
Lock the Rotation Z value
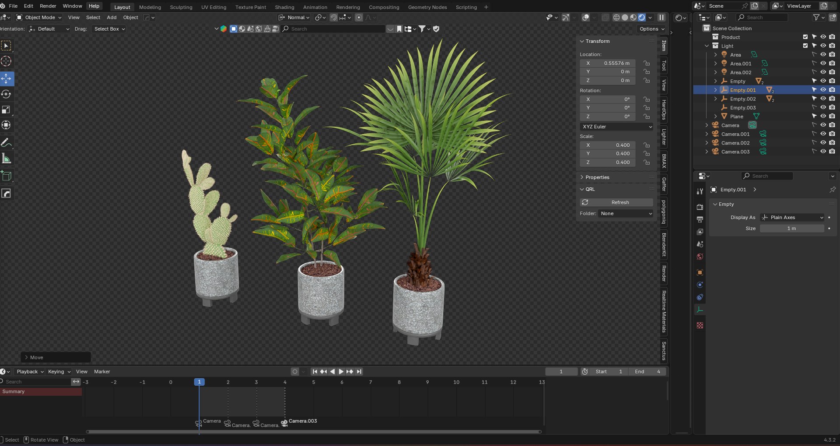647,117
